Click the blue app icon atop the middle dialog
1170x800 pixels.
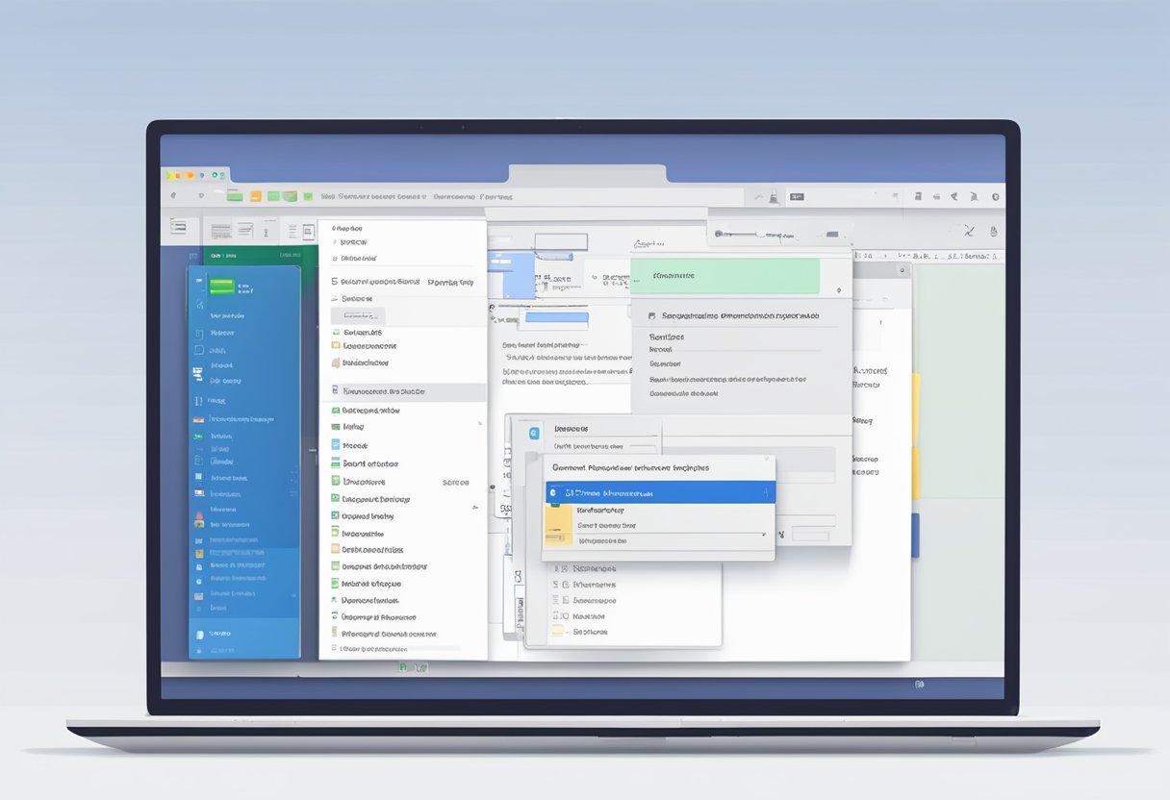pyautogui.click(x=532, y=434)
